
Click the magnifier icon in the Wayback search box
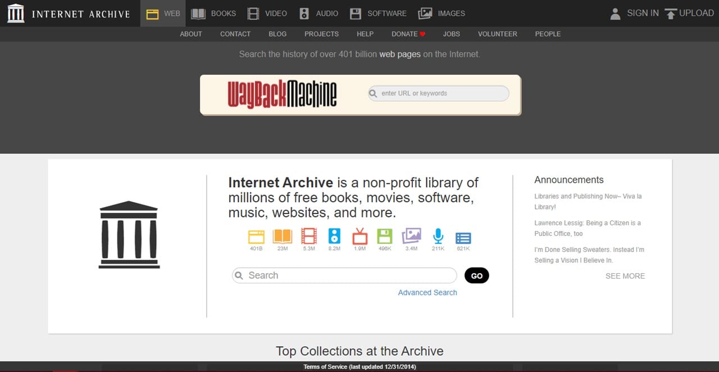(374, 93)
